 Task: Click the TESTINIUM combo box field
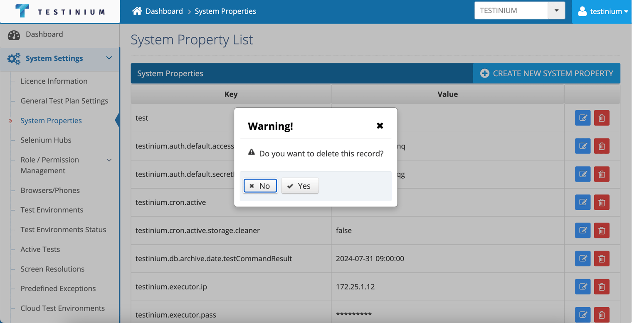511,10
